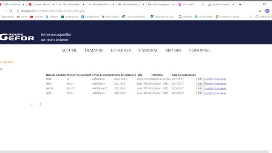Open the Liste de lecture reading list
The height and width of the screenshot is (153, 272).
(x=263, y=17)
